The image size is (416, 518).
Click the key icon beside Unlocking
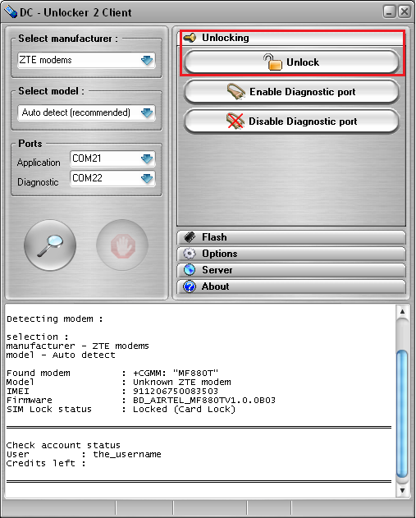190,38
